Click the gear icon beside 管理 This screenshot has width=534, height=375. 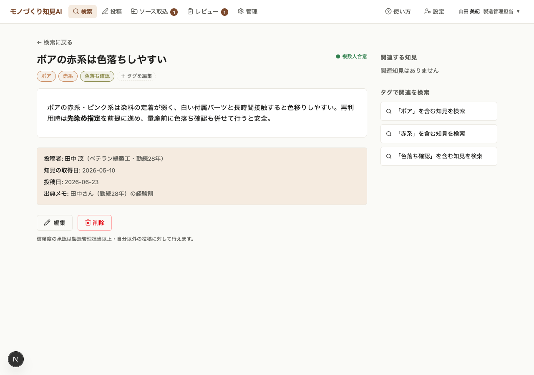tap(241, 11)
